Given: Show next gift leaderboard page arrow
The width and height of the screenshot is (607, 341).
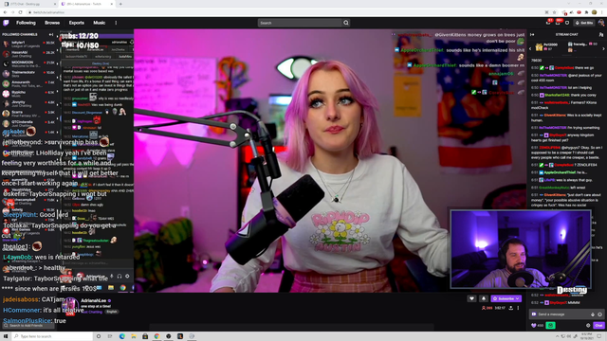Looking at the screenshot, I should pos(603,48).
